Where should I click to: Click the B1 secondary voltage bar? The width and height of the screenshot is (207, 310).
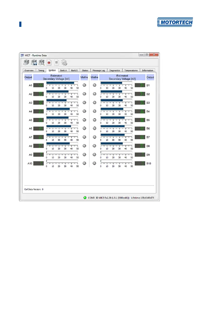point(116,83)
